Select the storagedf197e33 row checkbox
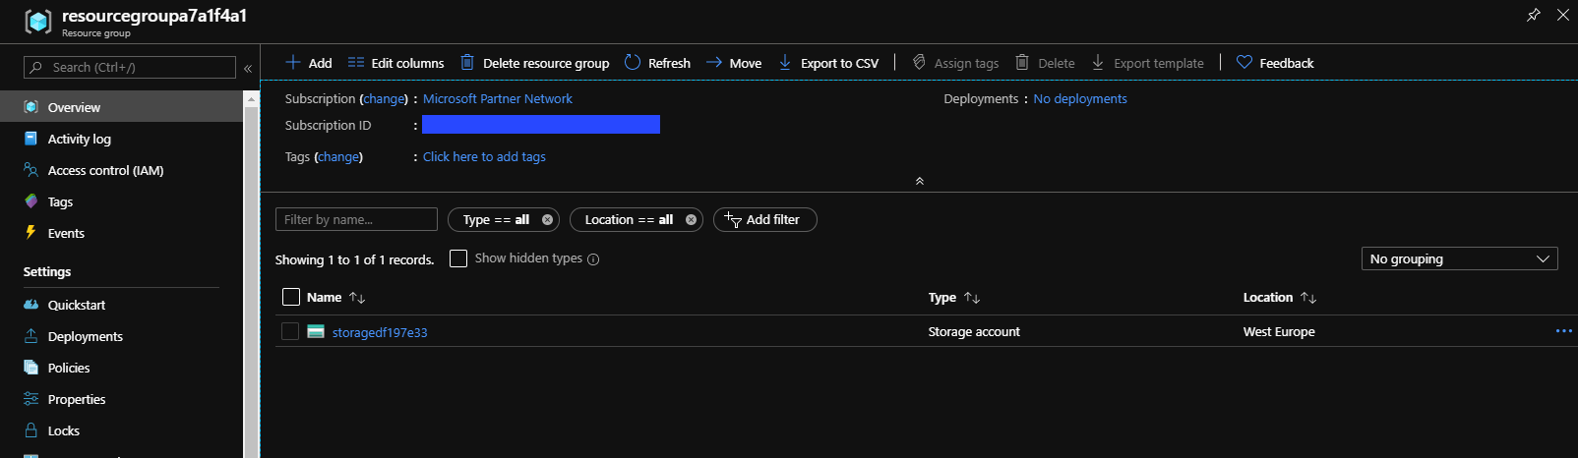This screenshot has height=458, width=1578. coord(290,332)
